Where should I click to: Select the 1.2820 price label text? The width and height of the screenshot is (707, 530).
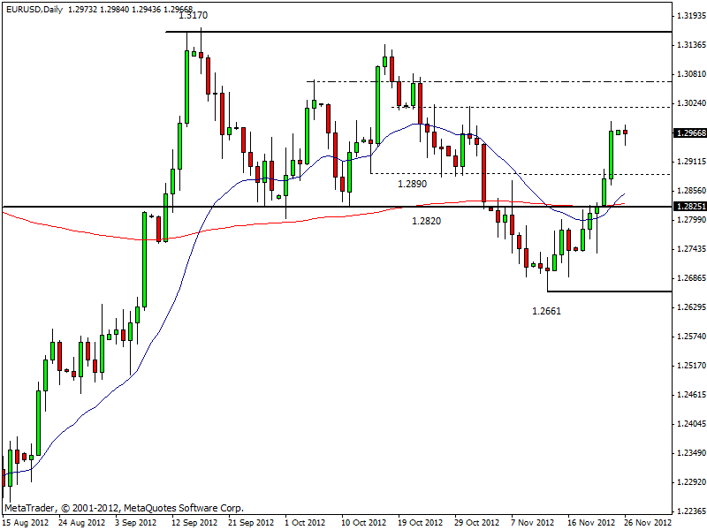[x=427, y=221]
